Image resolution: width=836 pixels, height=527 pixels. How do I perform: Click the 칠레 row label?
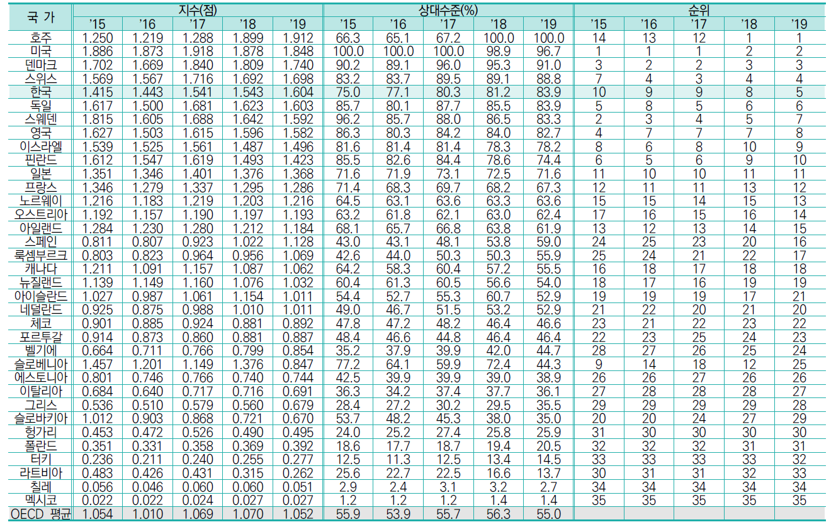pos(41,487)
